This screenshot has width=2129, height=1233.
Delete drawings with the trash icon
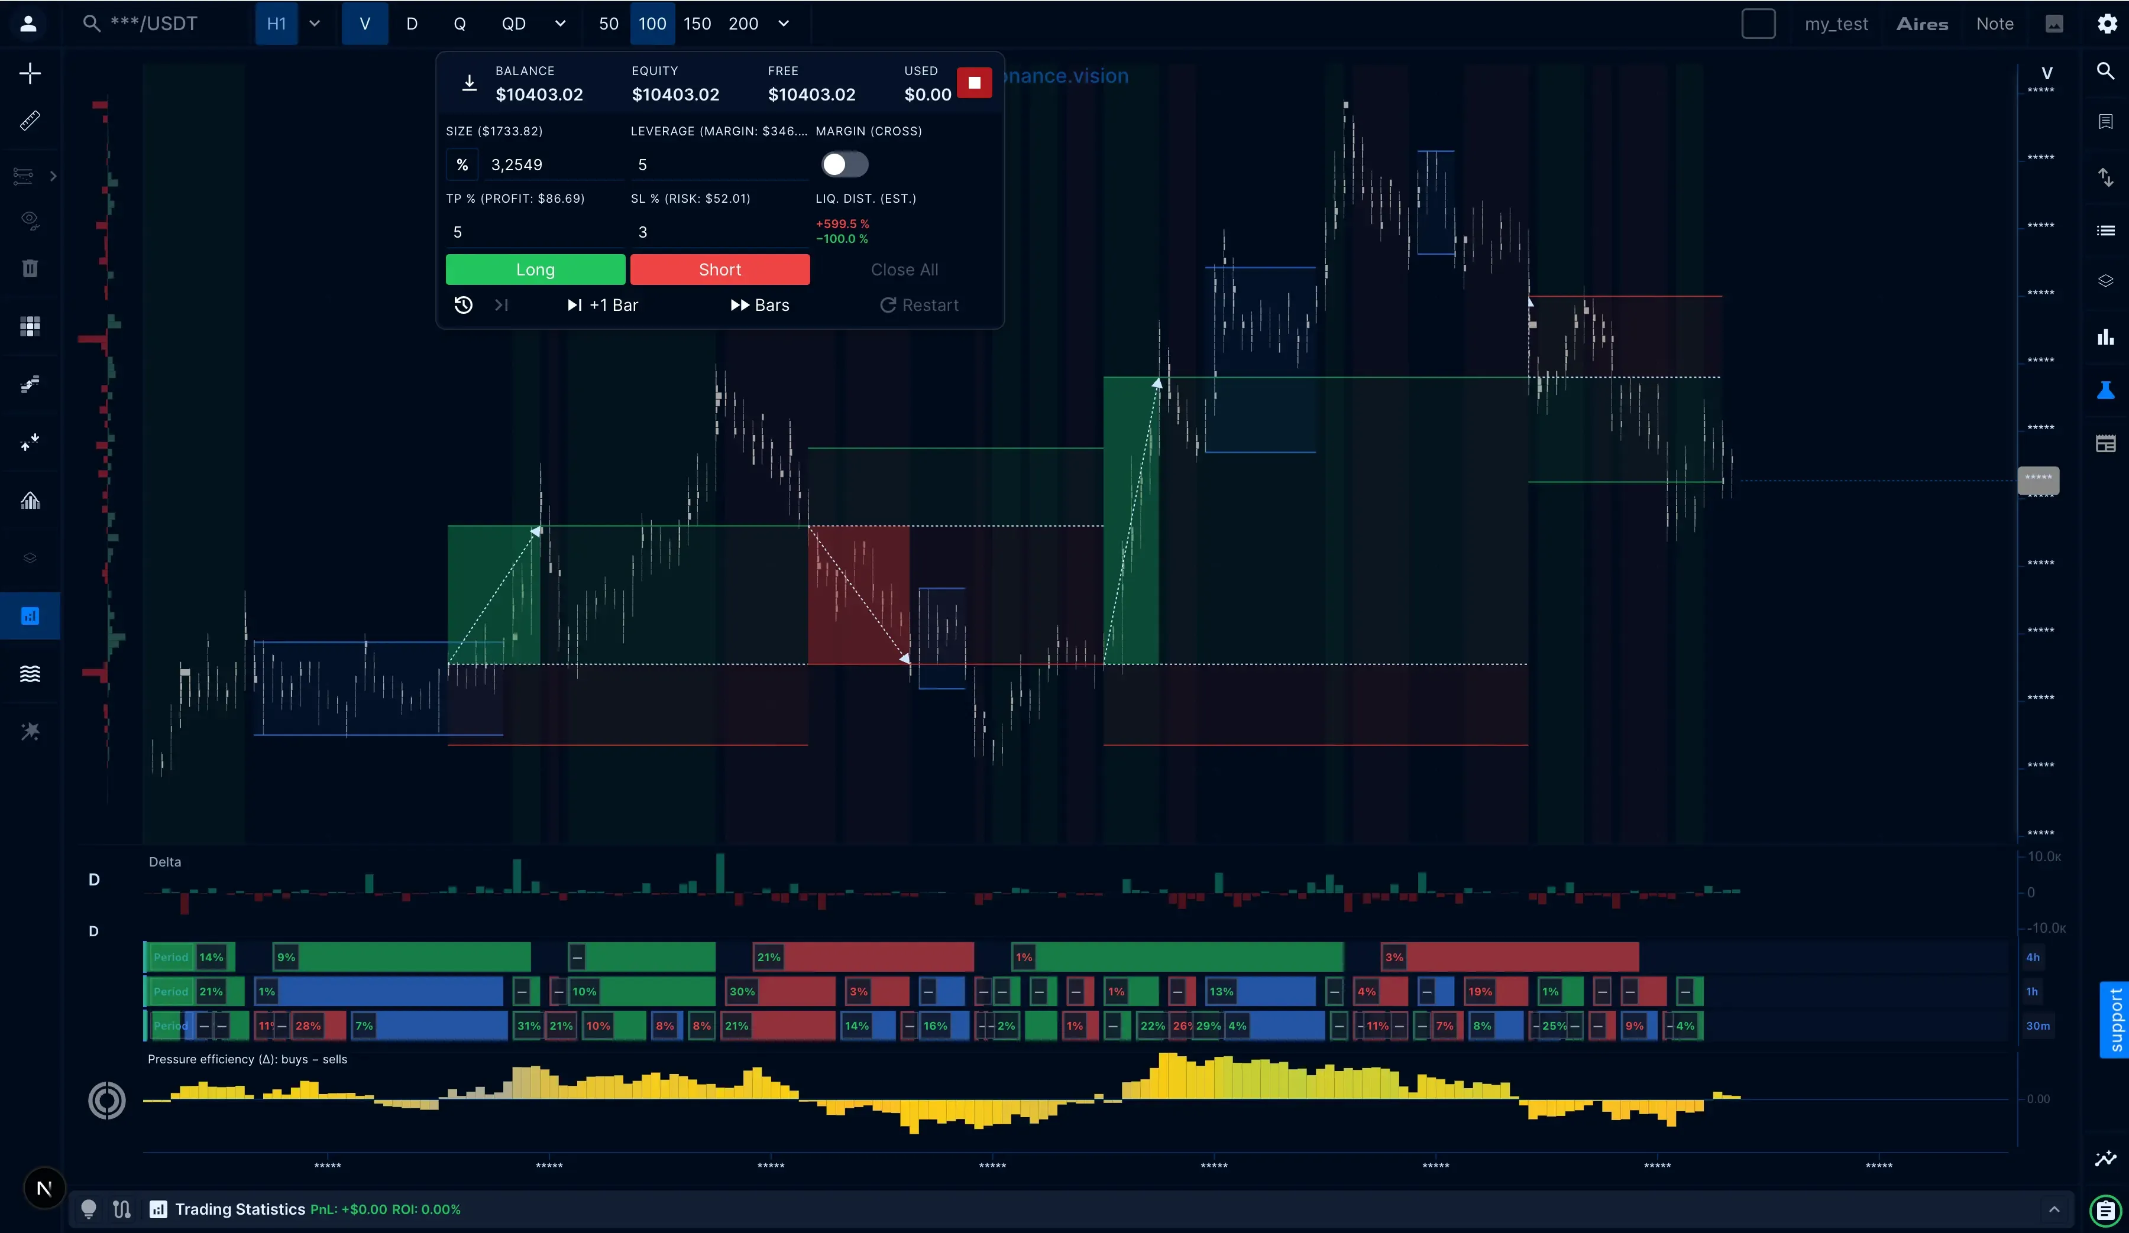click(x=30, y=268)
